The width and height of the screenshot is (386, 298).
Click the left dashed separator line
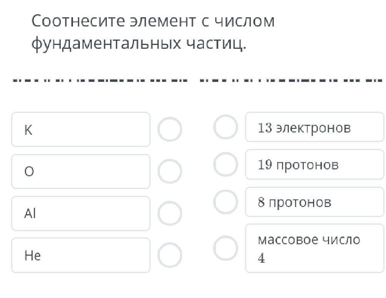100,81
